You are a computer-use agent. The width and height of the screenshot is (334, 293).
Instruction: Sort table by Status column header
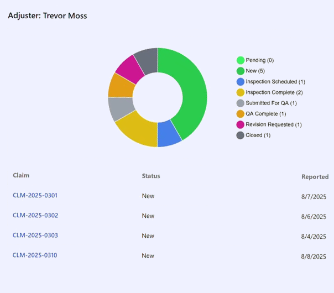[x=150, y=176]
